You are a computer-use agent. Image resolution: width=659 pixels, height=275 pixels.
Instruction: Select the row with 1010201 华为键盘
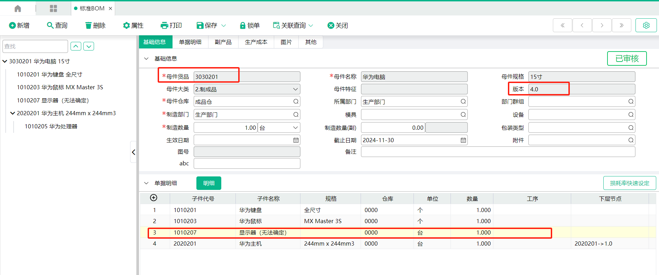[398, 210]
